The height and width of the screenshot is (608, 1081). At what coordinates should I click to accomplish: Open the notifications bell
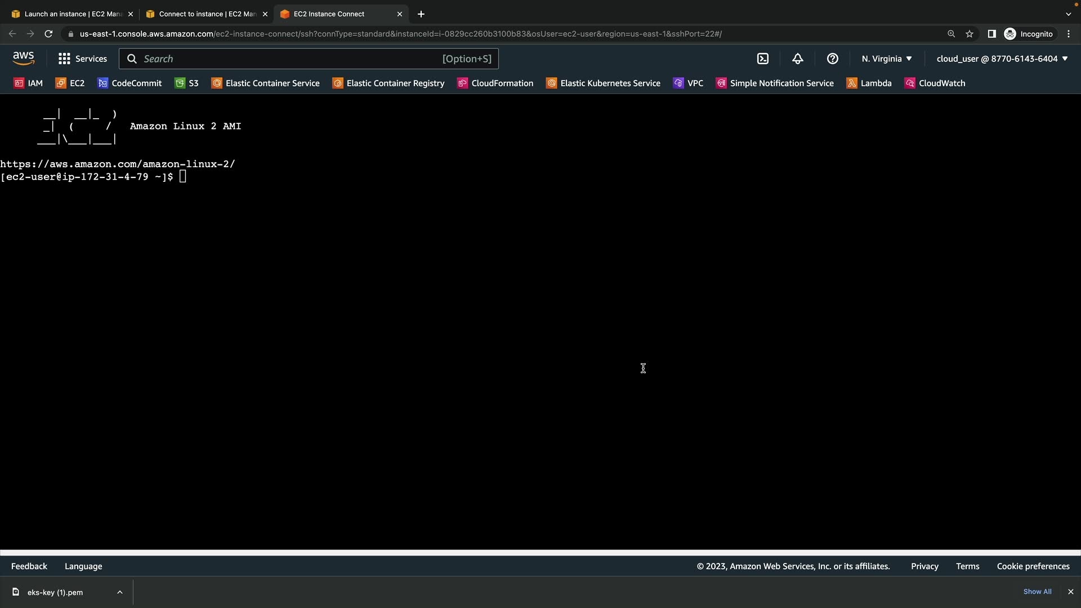(797, 59)
